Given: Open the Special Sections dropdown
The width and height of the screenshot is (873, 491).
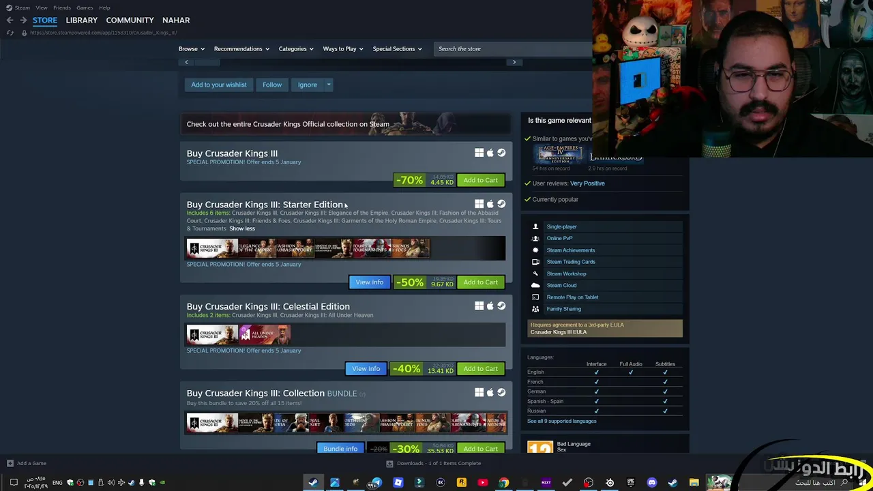Looking at the screenshot, I should (x=397, y=49).
